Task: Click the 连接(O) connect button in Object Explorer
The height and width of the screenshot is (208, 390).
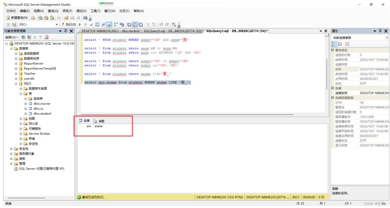Action: [10, 37]
